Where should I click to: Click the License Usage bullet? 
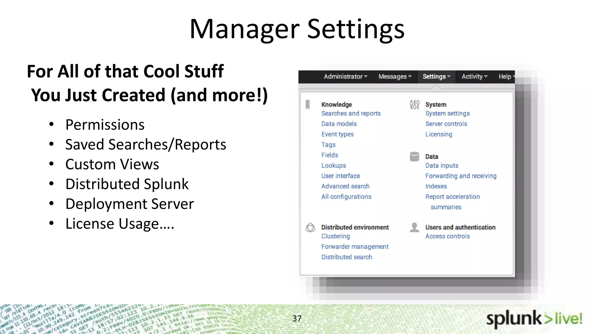(x=120, y=224)
